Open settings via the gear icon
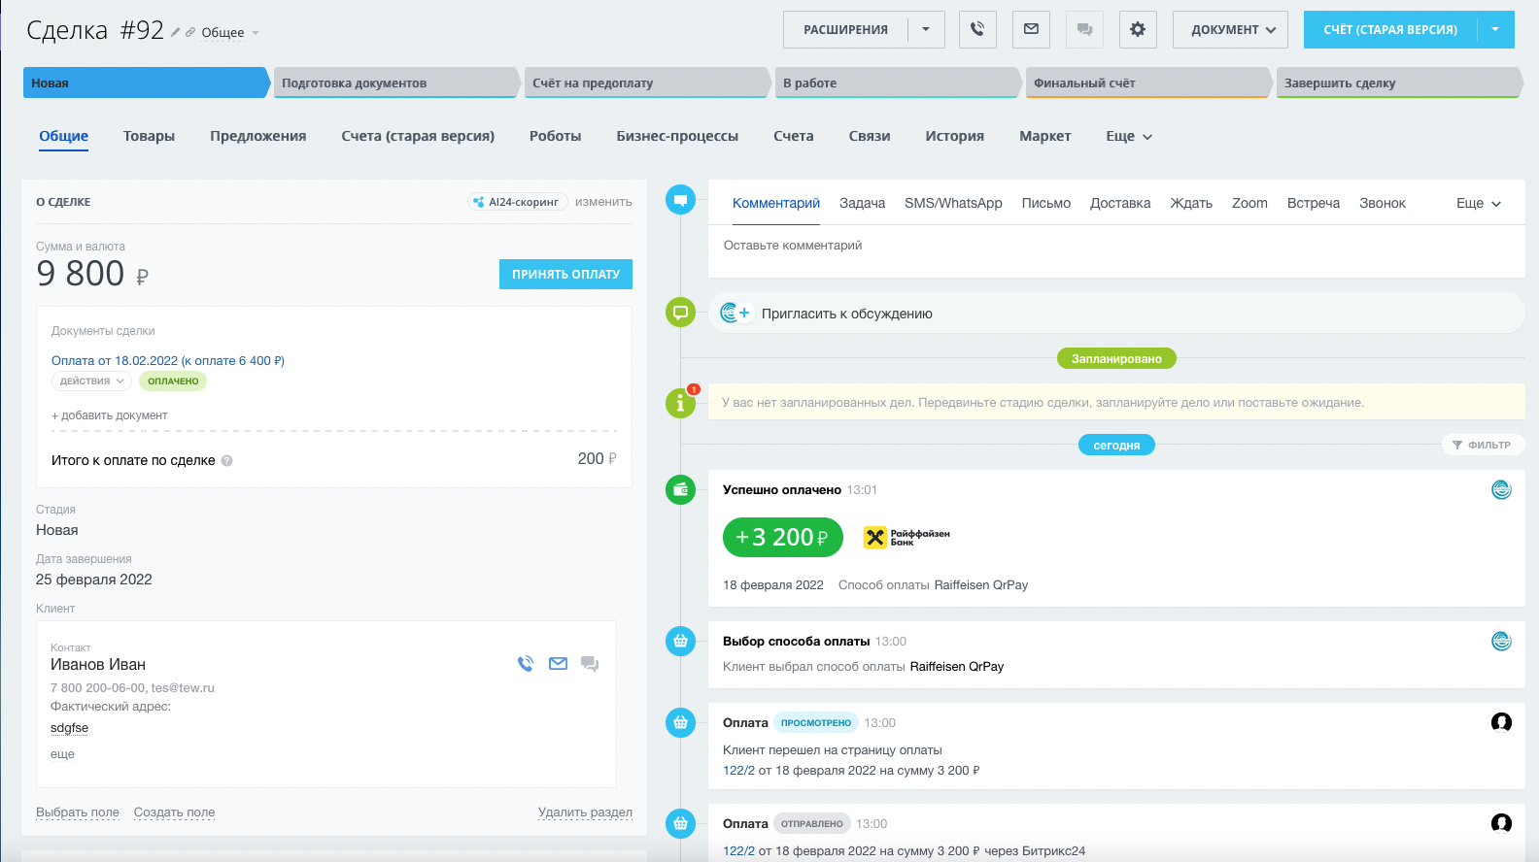Image resolution: width=1539 pixels, height=862 pixels. point(1137,29)
